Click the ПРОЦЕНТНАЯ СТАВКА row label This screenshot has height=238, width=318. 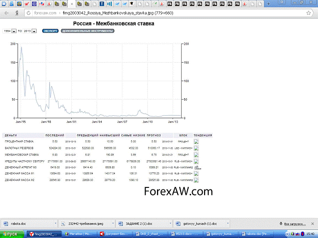[x=19, y=142]
